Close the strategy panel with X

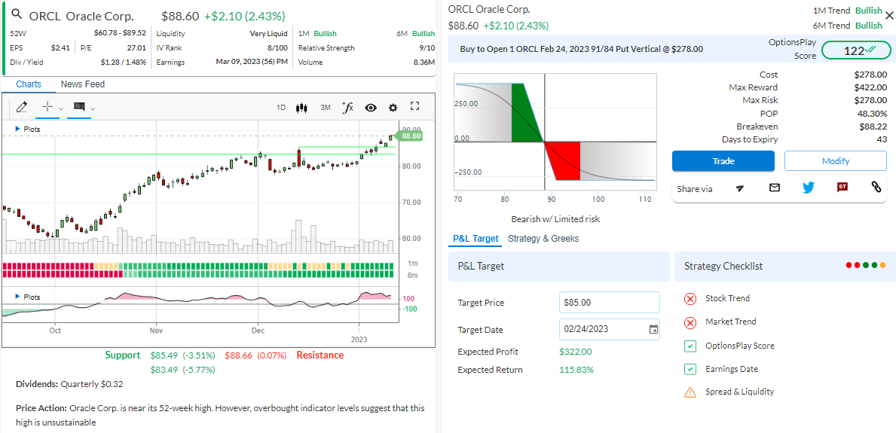[x=889, y=16]
